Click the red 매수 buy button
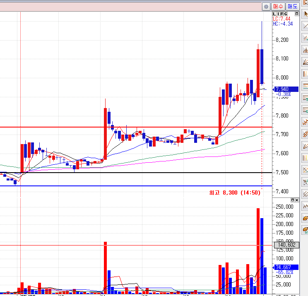The height and width of the screenshot is (296, 308). [x=278, y=7]
